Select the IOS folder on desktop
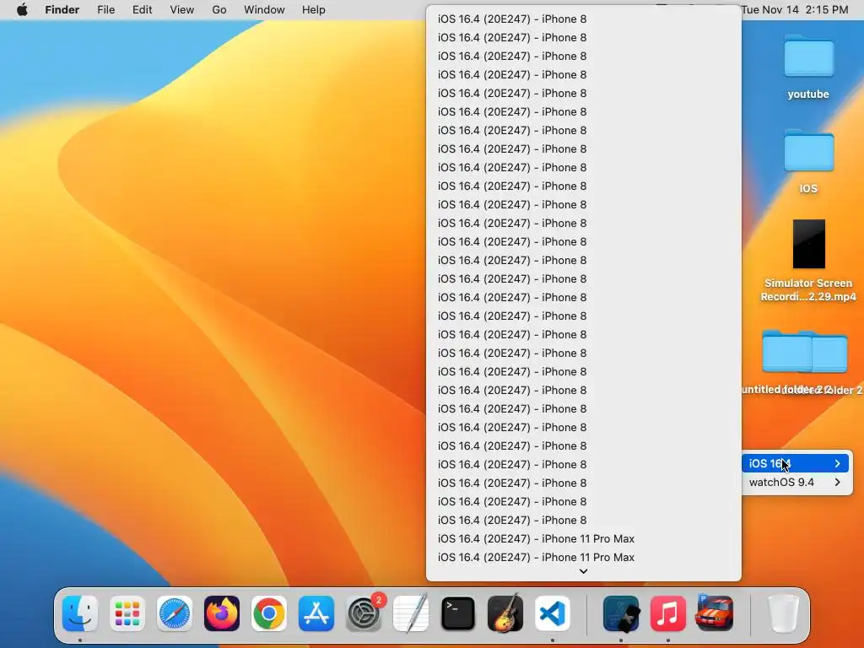The image size is (864, 648). coord(808,162)
